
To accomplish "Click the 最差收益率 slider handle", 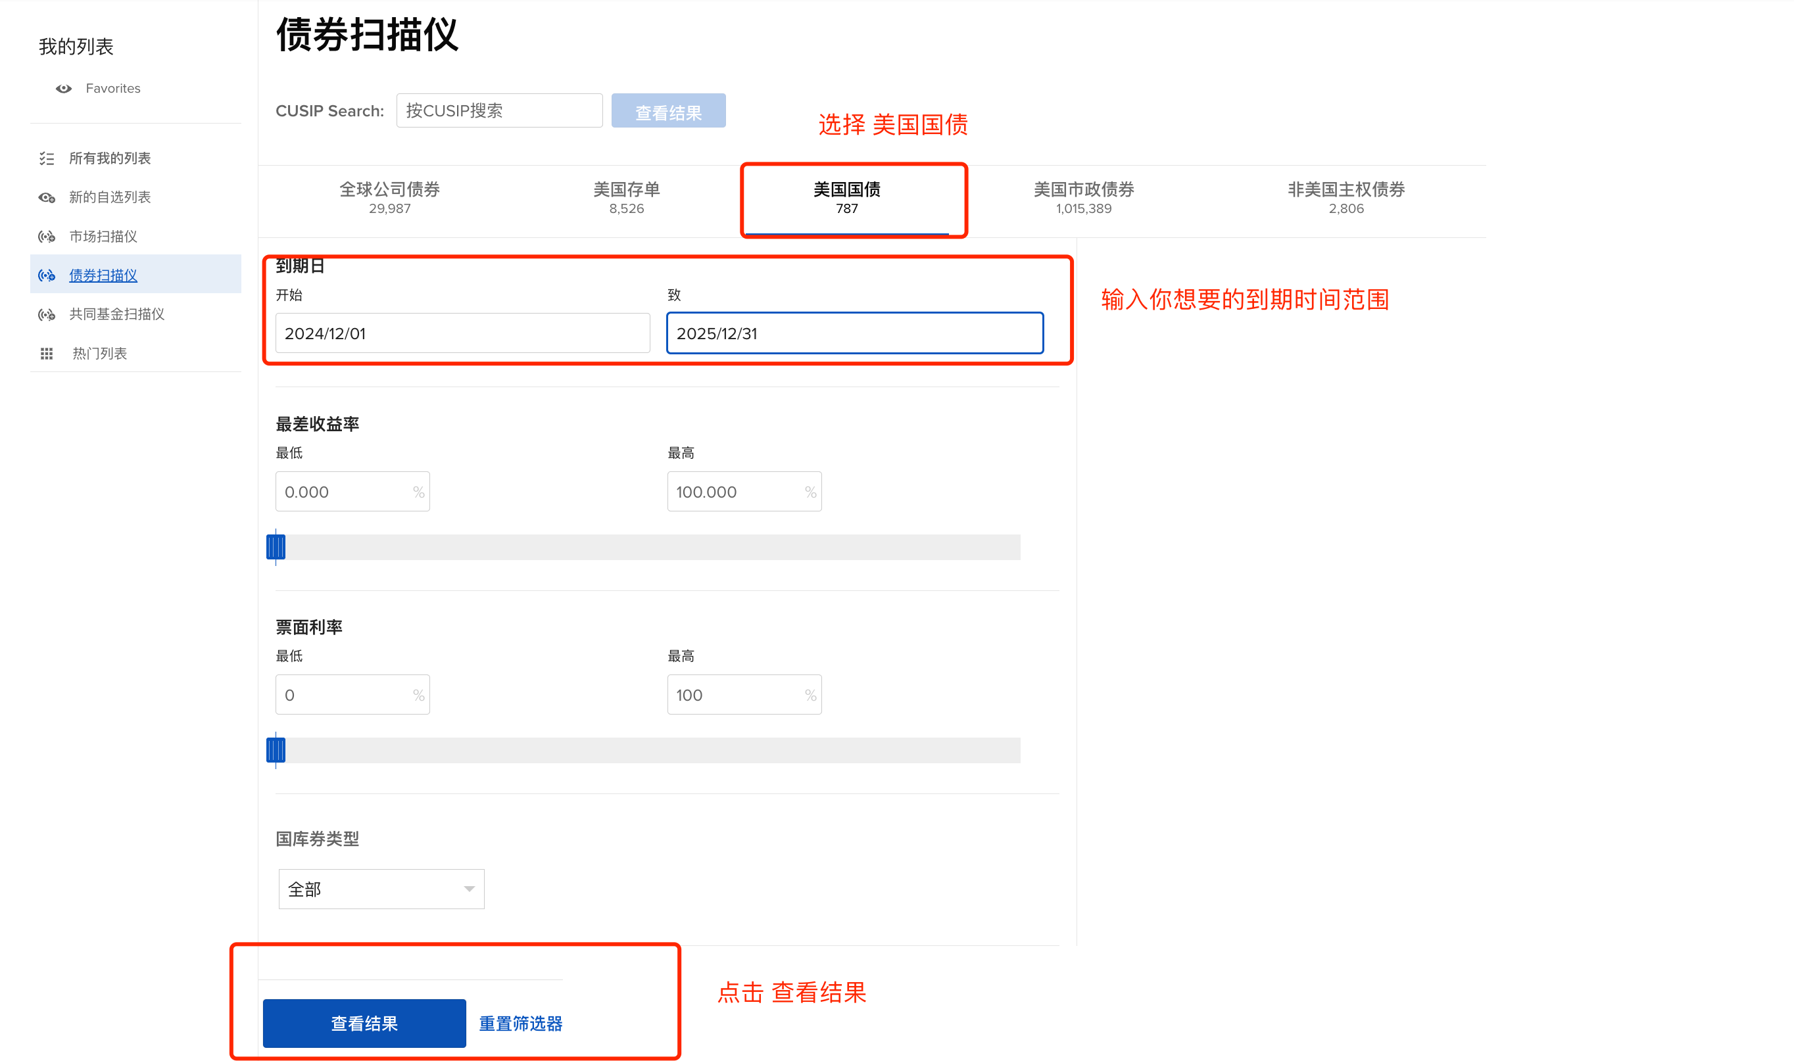I will coord(276,548).
